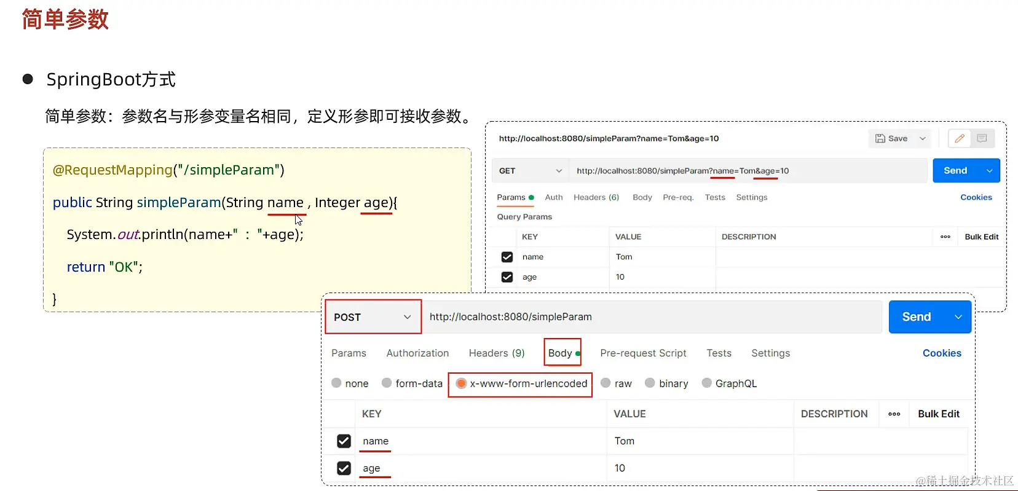Viewport: 1018px width, 491px height.
Task: Click the Tom value in Query Params
Action: point(624,257)
